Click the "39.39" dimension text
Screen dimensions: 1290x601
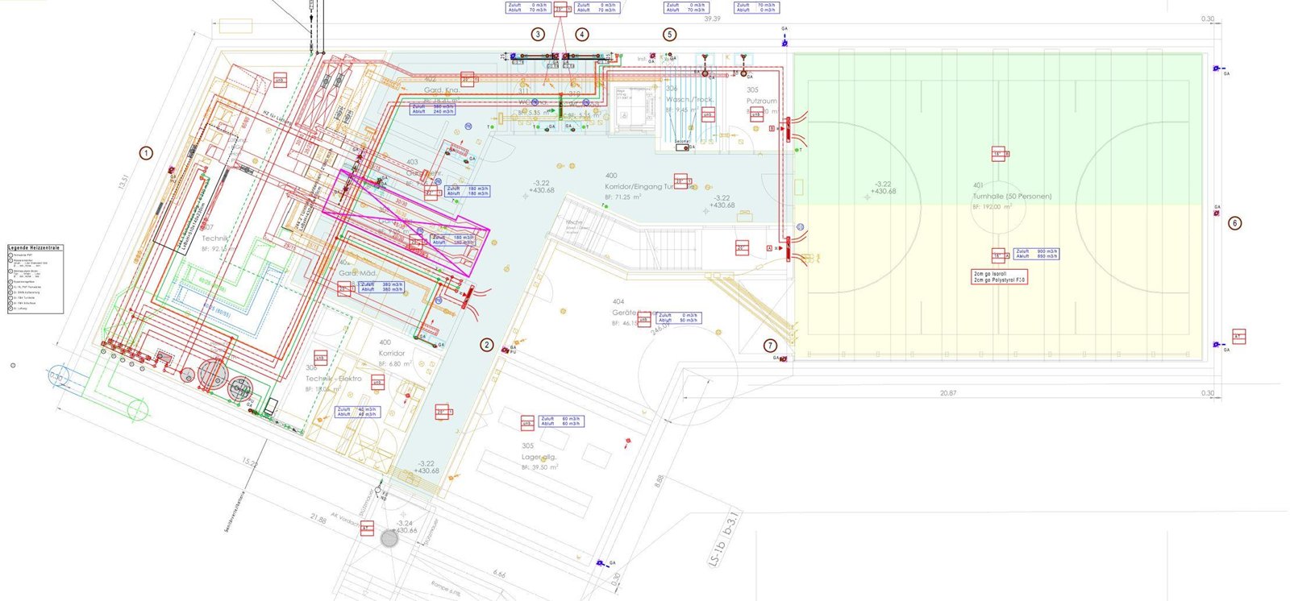(x=712, y=19)
